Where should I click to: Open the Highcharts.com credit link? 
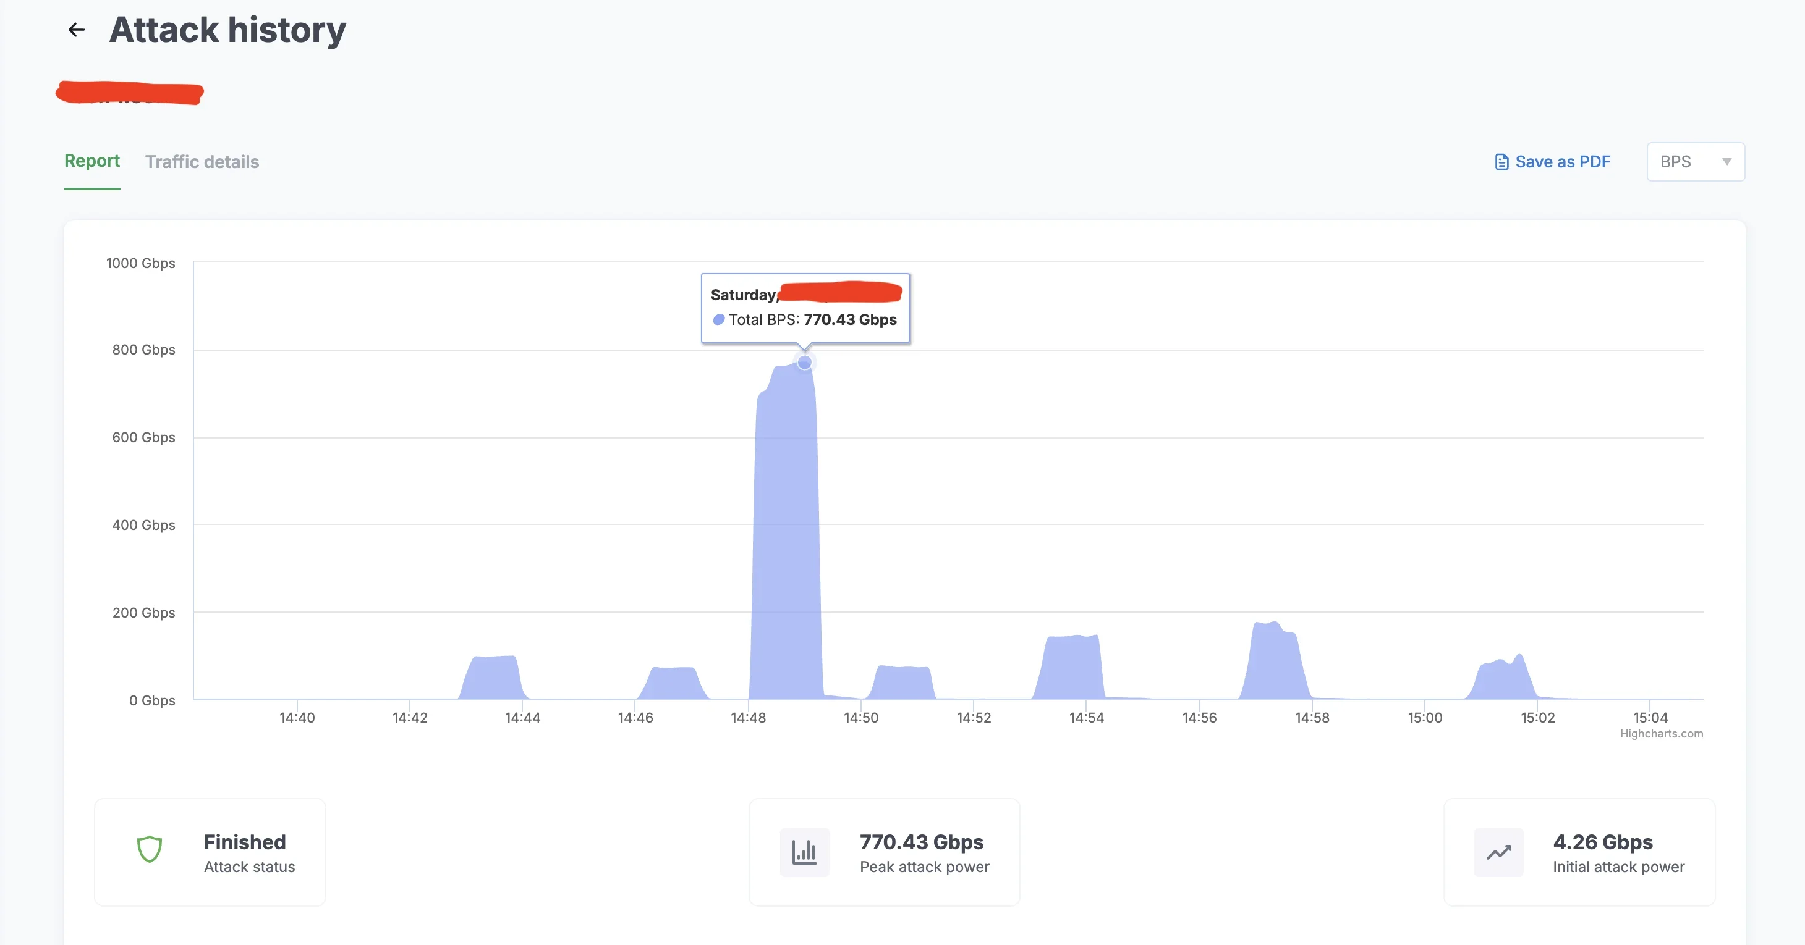[x=1662, y=734]
